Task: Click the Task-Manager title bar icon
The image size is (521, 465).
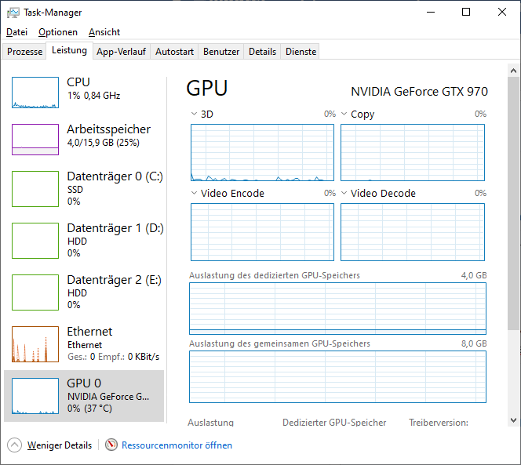Action: tap(13, 13)
